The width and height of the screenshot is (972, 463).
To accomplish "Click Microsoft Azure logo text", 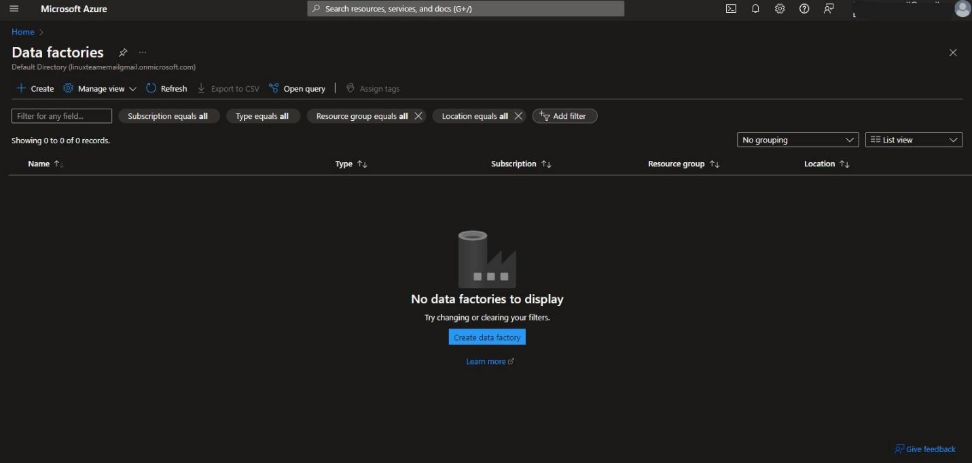I will coord(74,9).
